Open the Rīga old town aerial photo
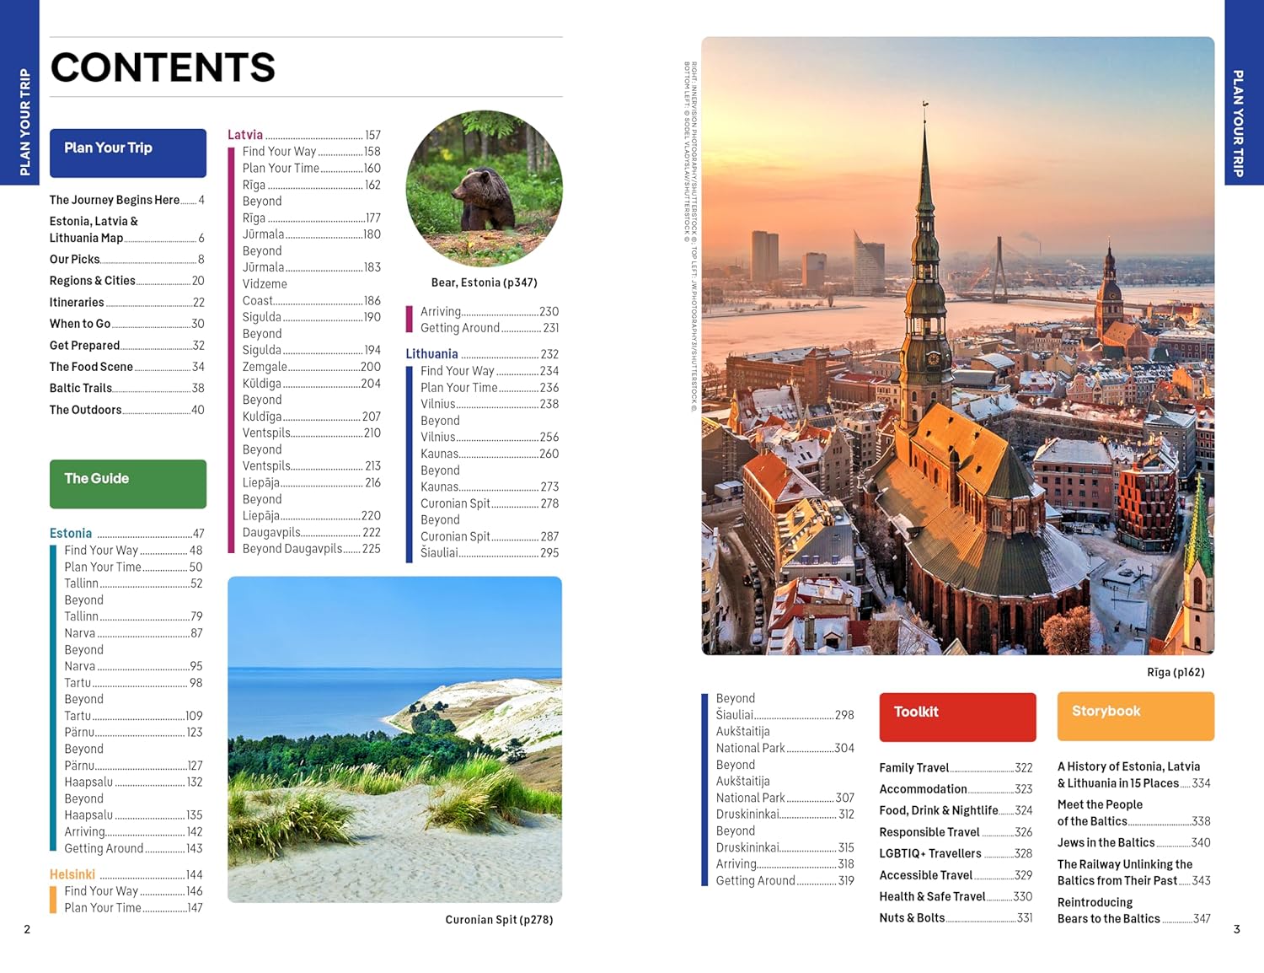1264x973 pixels. pyautogui.click(x=957, y=346)
